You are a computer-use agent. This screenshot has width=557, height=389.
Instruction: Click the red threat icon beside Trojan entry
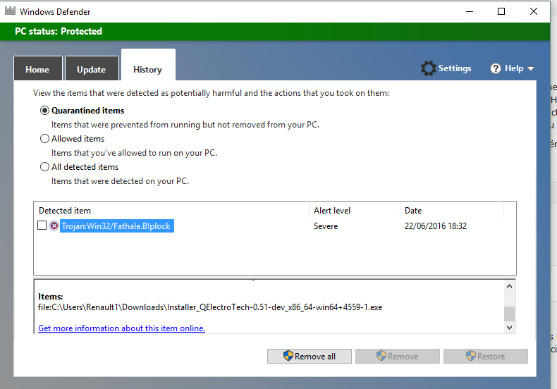pyautogui.click(x=54, y=226)
